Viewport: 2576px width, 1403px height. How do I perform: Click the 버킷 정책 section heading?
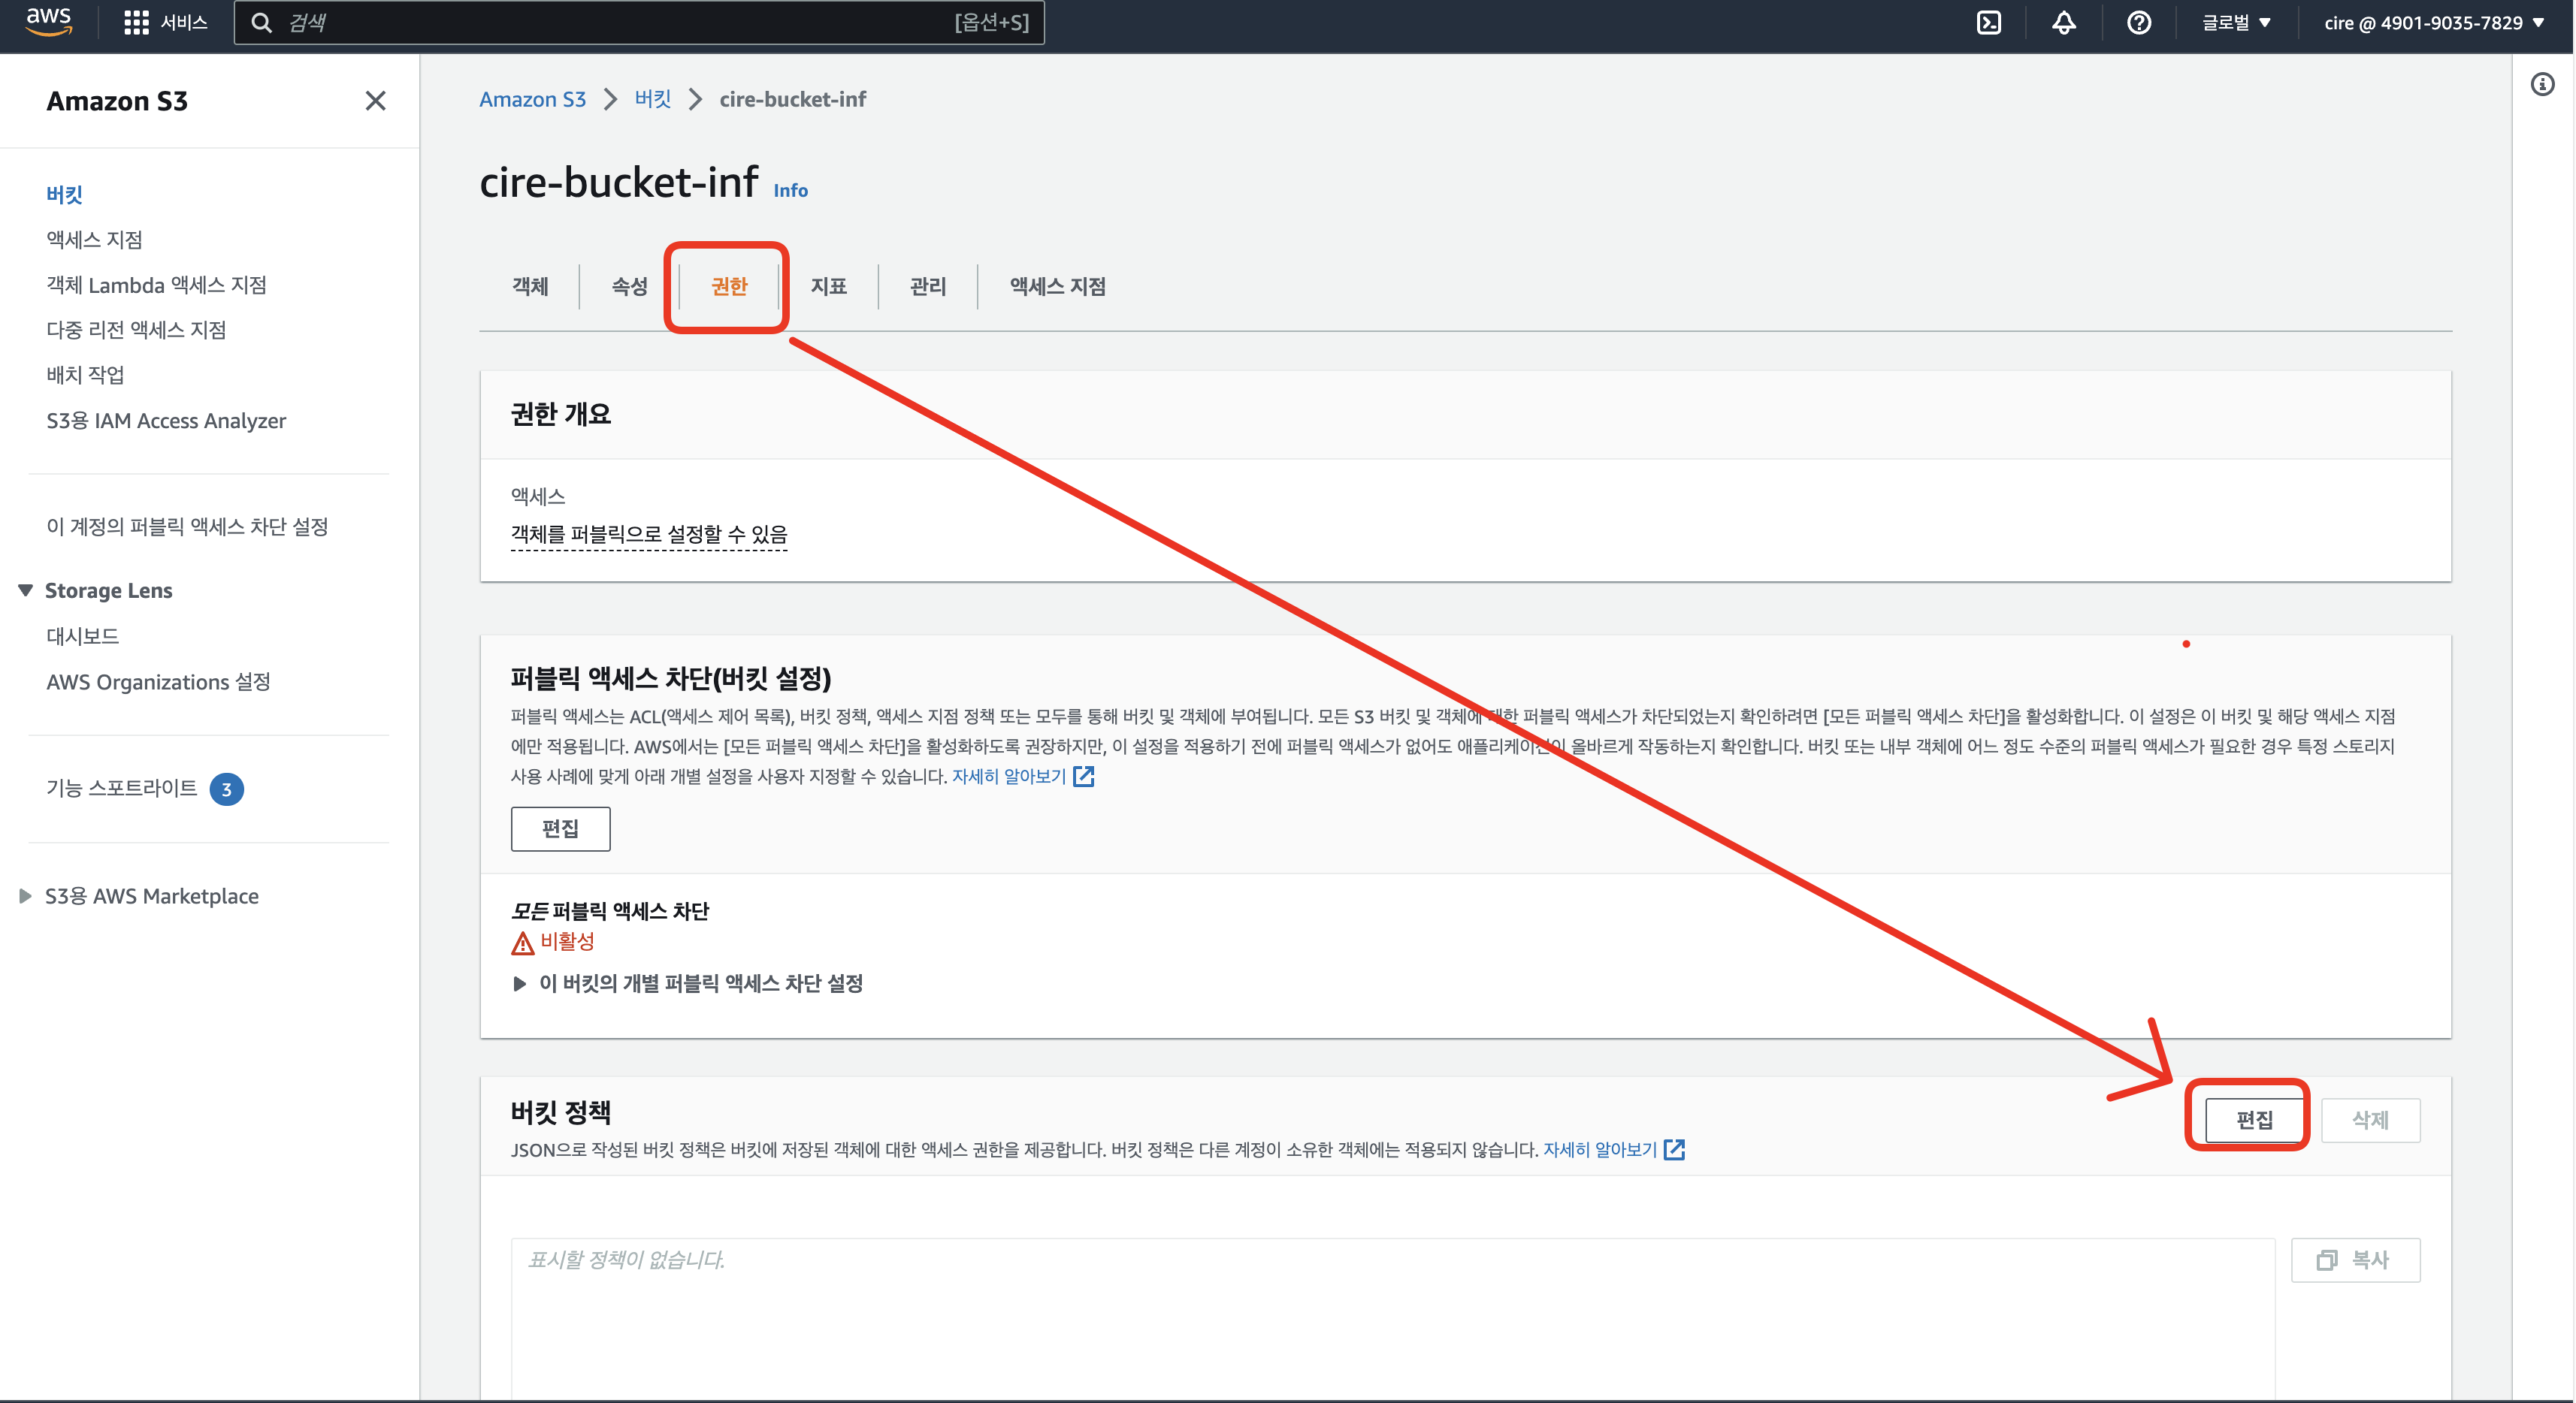point(561,1112)
